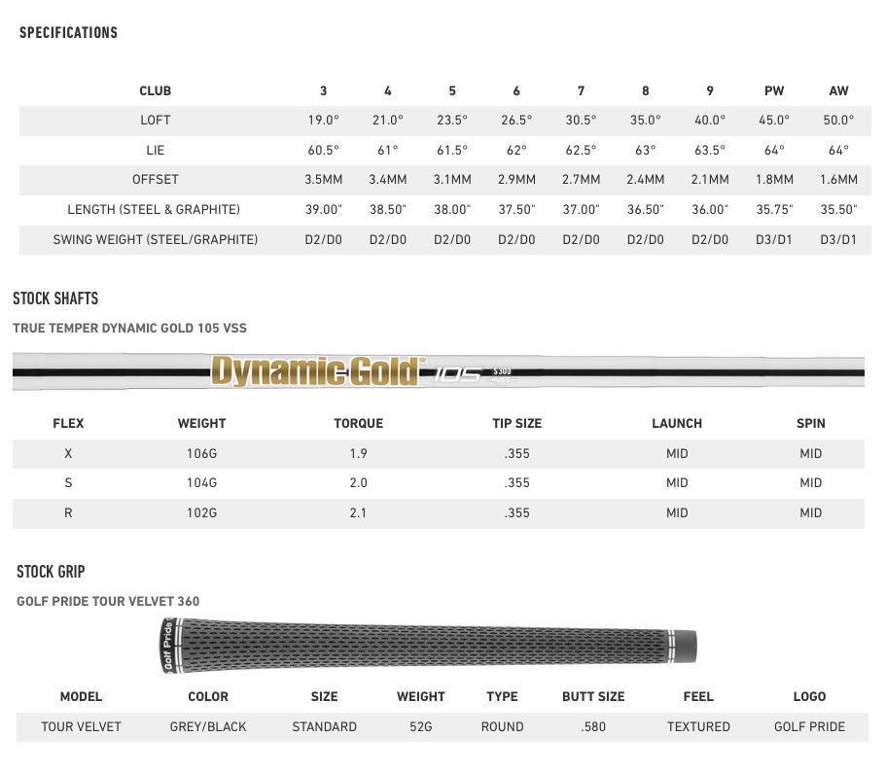Image resolution: width=886 pixels, height=773 pixels.
Task: Click the SPIN column header
Action: 811,424
